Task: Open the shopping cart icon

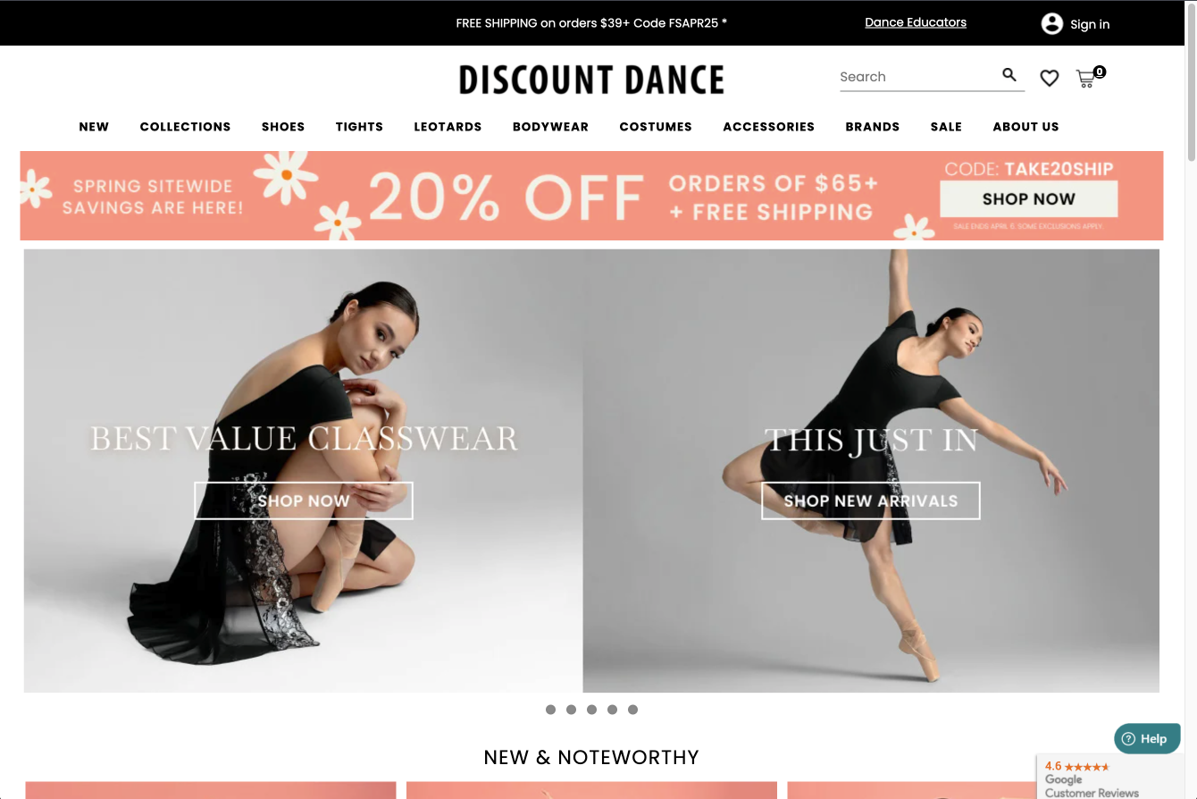Action: pyautogui.click(x=1086, y=79)
